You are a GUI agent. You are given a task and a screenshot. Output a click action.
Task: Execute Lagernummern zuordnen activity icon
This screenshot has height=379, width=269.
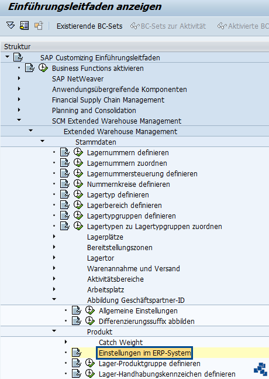coord(78,163)
